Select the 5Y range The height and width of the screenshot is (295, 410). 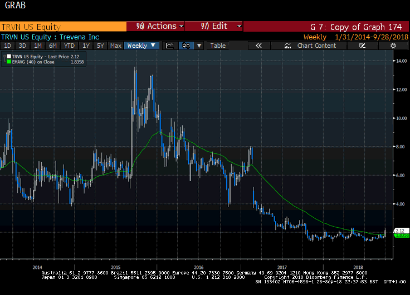100,46
